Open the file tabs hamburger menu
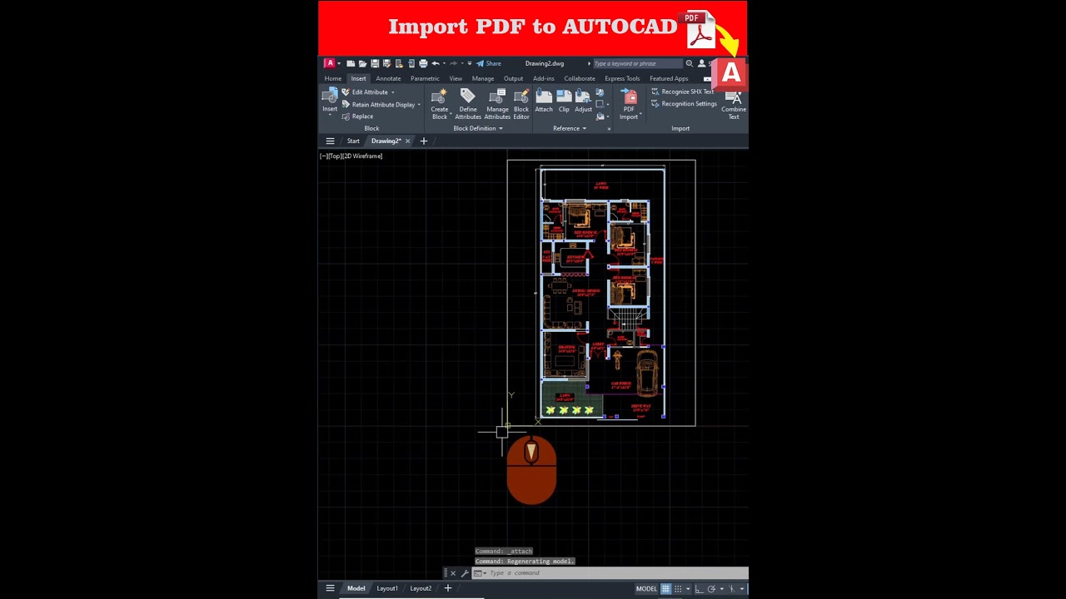Viewport: 1066px width, 599px height. 330,141
